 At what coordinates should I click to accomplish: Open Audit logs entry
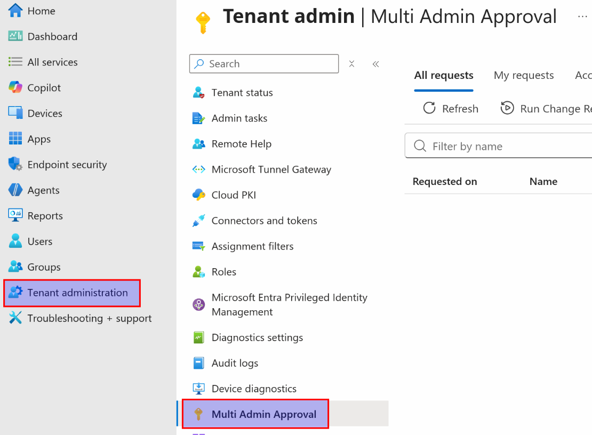point(235,363)
